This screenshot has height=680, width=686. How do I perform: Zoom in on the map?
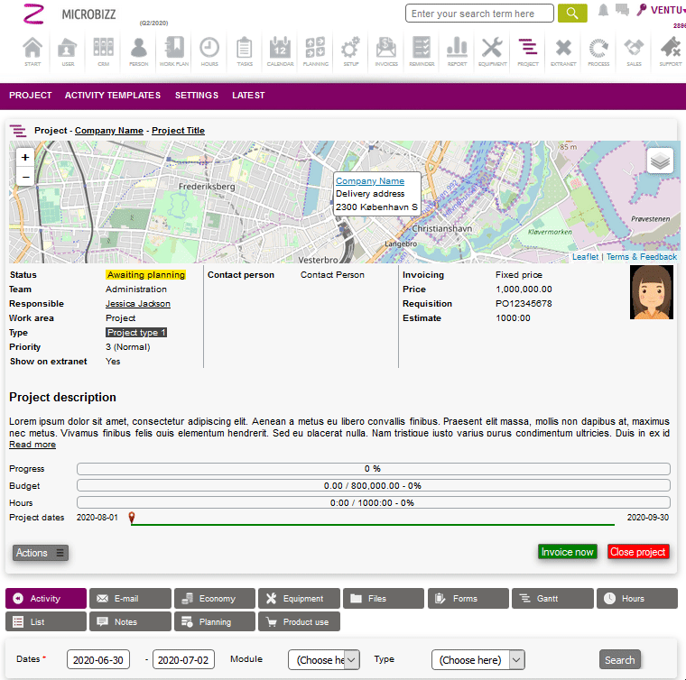click(25, 157)
